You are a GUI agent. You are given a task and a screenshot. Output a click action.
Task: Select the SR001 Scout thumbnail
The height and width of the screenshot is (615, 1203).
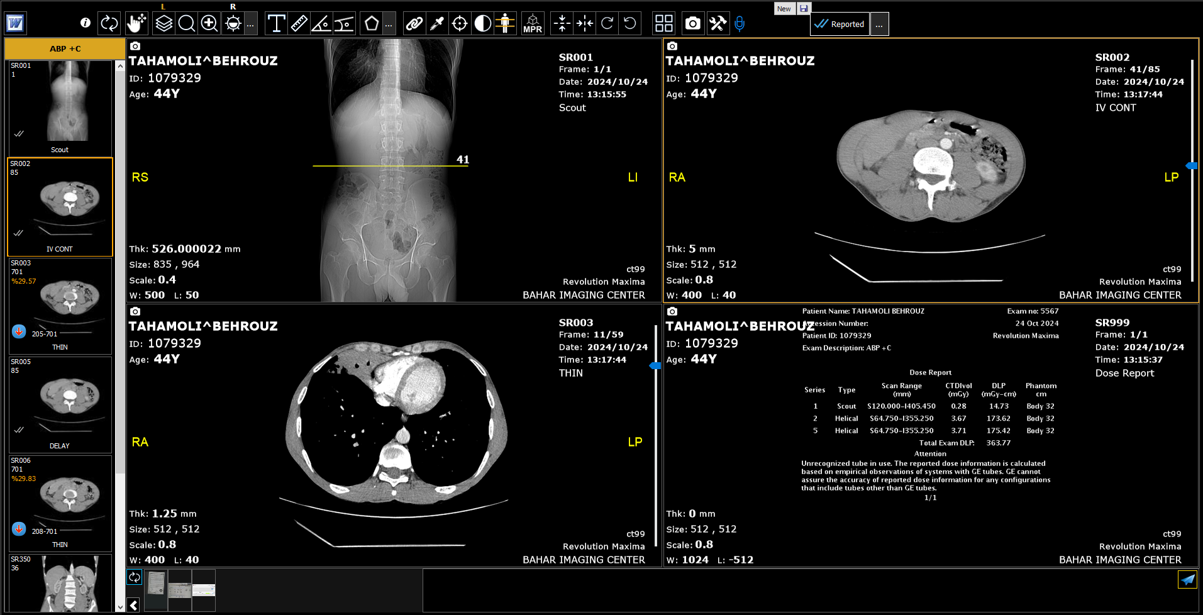60,108
